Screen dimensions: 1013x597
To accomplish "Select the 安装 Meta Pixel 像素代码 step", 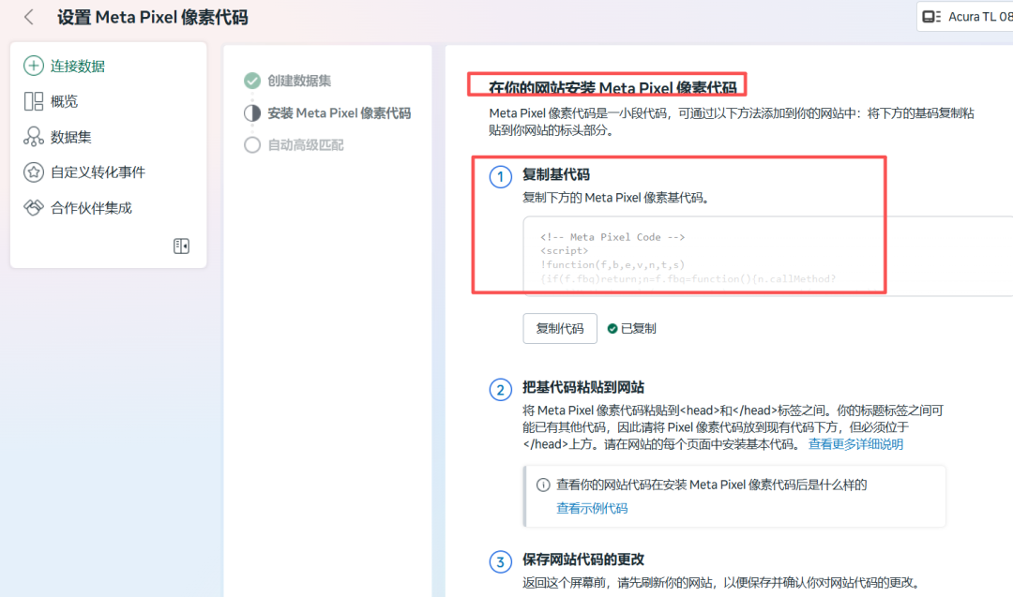I will point(340,113).
